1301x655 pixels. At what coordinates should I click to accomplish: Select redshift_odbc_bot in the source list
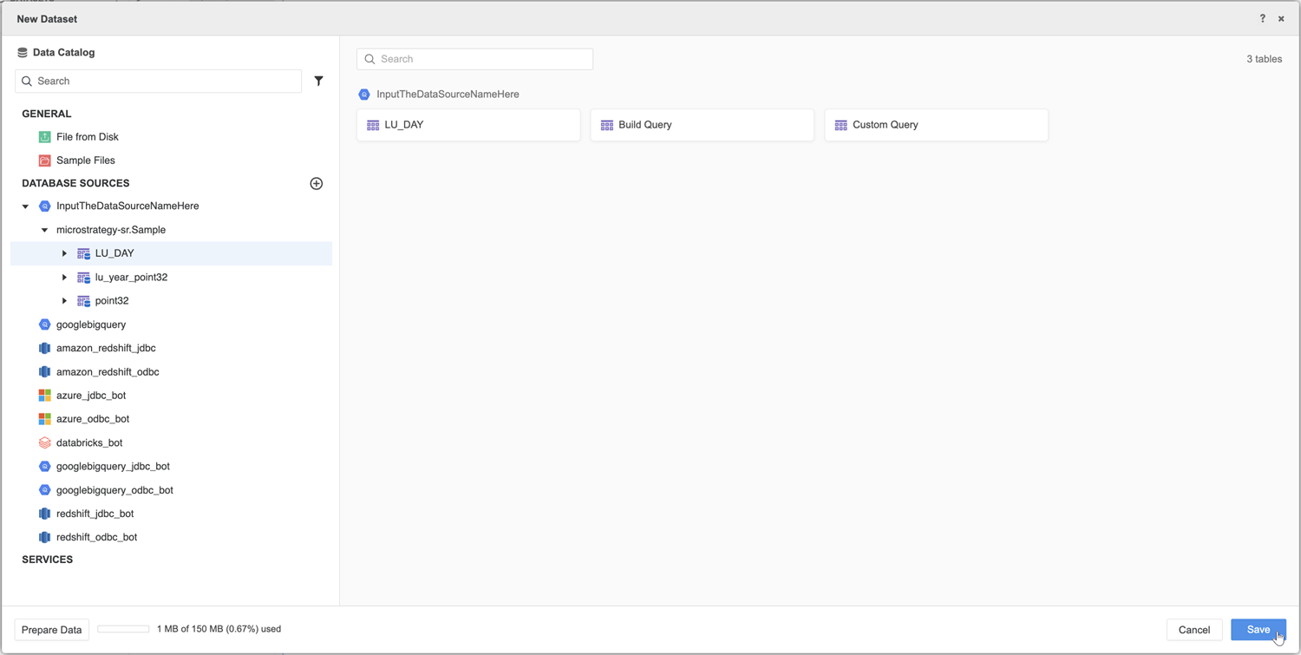pyautogui.click(x=96, y=537)
